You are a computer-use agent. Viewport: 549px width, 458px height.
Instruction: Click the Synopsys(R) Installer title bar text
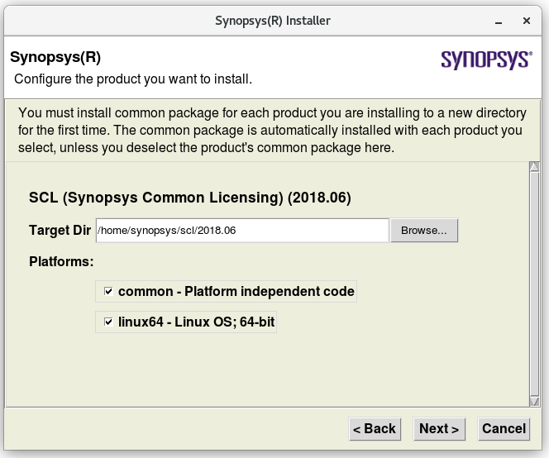(273, 21)
